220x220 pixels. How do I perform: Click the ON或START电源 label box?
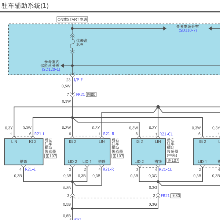click(x=72, y=19)
